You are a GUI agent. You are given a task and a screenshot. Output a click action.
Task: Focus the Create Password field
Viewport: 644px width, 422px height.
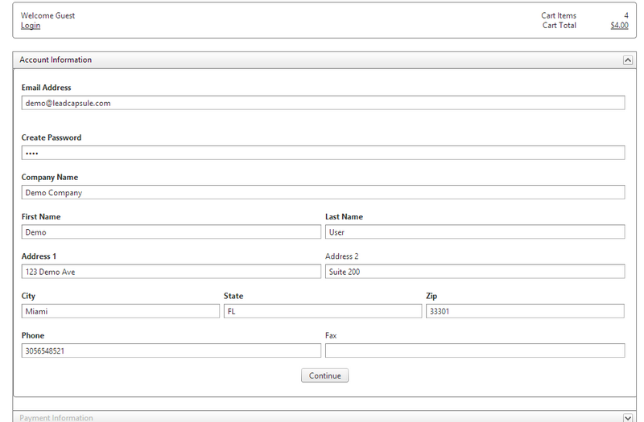(323, 153)
